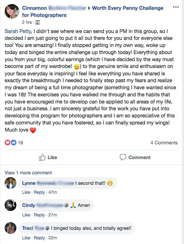Click the heart reaction icon by count
The image size is (184, 244).
(8, 142)
